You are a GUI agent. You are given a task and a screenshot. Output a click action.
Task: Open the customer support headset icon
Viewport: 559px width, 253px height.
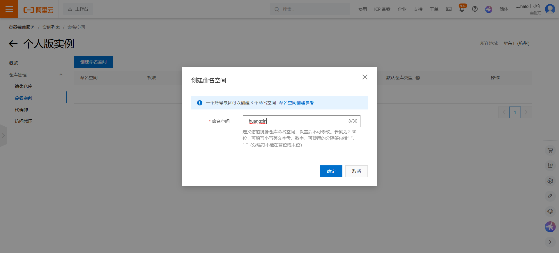[x=550, y=211]
